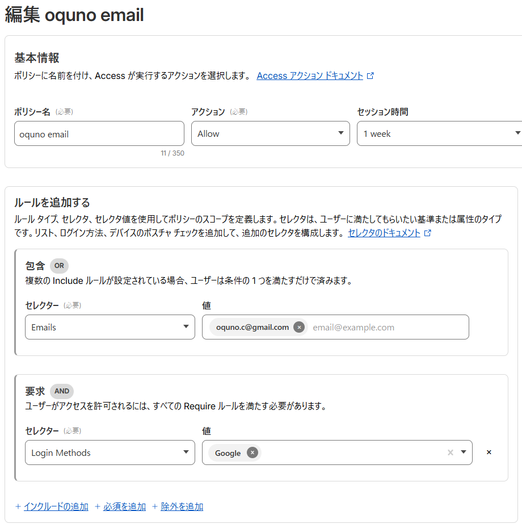Click the AND badge in the 要求 section
Image resolution: width=522 pixels, height=528 pixels.
[62, 391]
